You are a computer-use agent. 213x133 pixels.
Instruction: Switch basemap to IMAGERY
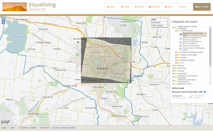(160, 23)
